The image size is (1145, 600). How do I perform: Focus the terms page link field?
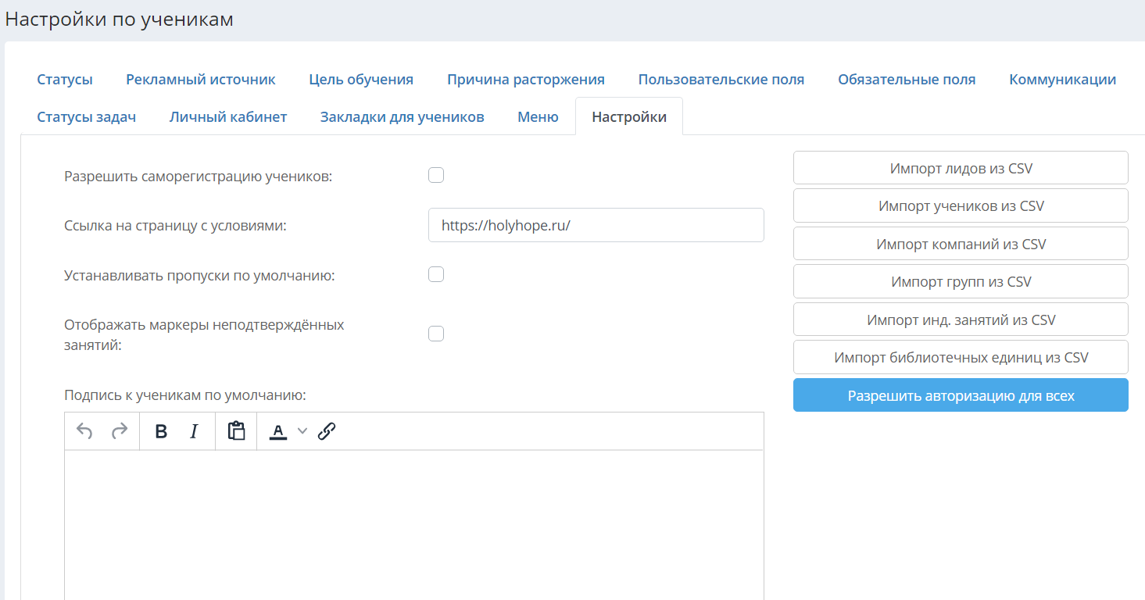(x=596, y=225)
